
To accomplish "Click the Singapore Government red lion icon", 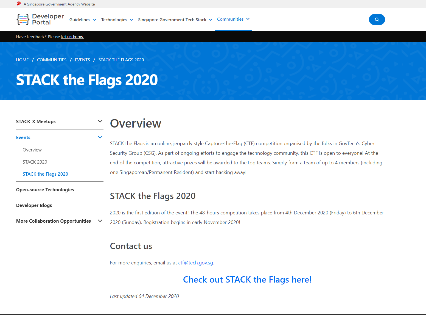I will click(19, 4).
